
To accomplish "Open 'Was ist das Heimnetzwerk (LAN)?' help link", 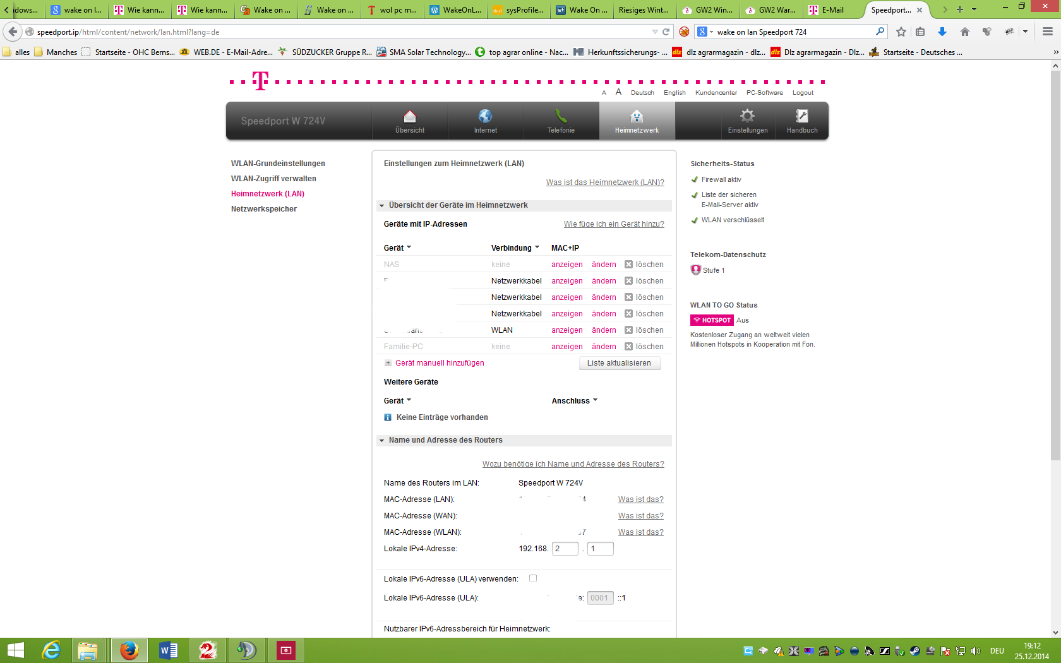I will (605, 182).
